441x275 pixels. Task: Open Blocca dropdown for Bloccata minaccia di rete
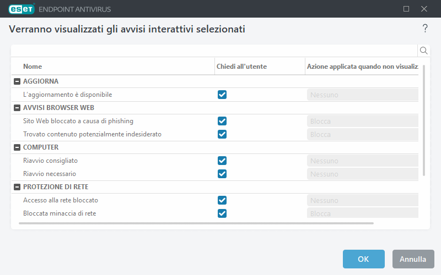click(363, 213)
